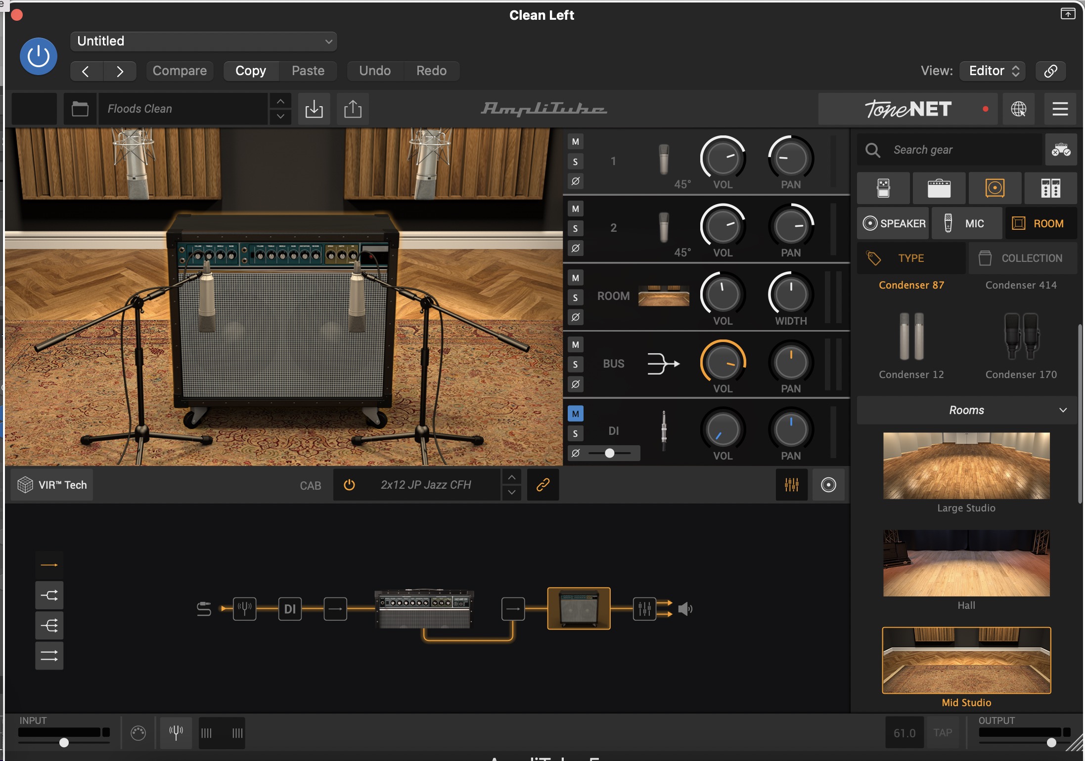Select the single series signal routing

point(49,565)
